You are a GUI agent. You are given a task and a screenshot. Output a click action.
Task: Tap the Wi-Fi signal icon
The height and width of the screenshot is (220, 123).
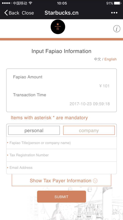(30, 3)
